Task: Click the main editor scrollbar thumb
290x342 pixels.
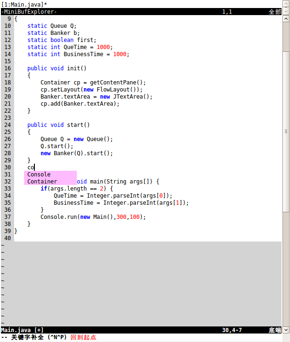Action: click(286, 132)
